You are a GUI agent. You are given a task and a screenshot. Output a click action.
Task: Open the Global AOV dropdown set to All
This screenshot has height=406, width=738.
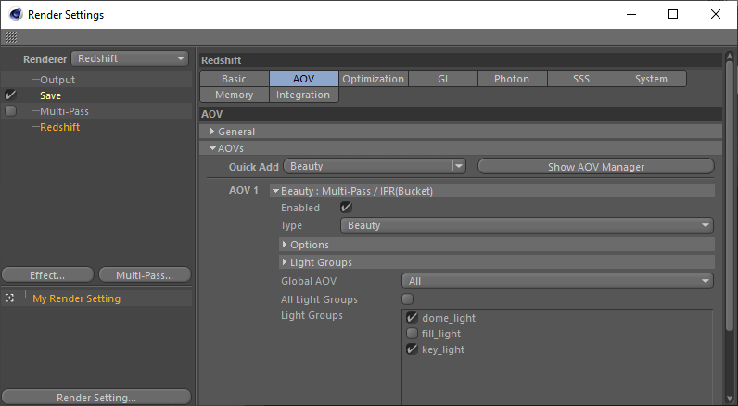(558, 281)
